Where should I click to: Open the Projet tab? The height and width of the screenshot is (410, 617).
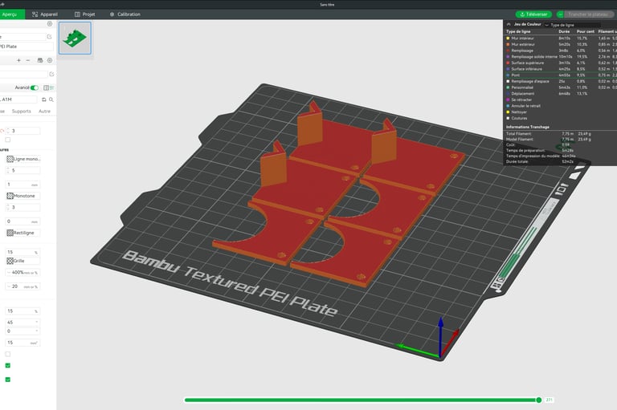[86, 14]
